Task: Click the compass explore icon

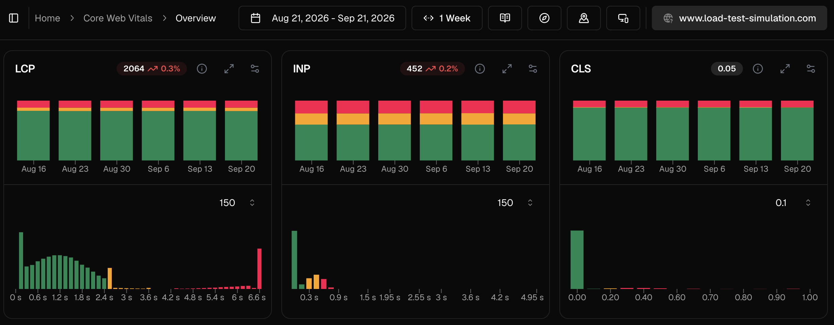Action: pos(544,18)
